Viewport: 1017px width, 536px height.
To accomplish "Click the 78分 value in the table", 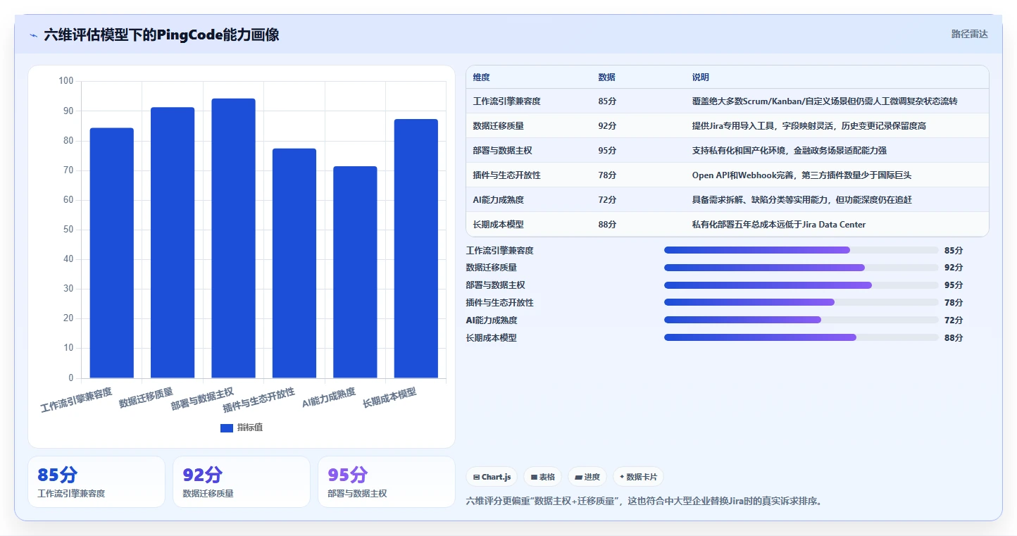I will coord(607,175).
